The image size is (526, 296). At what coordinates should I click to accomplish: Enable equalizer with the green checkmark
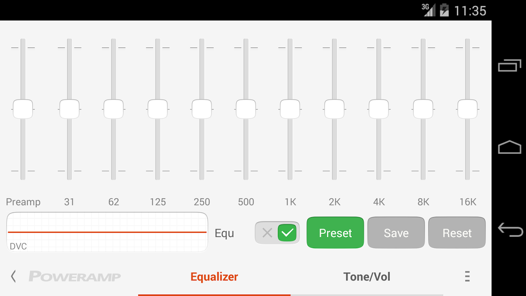(287, 233)
